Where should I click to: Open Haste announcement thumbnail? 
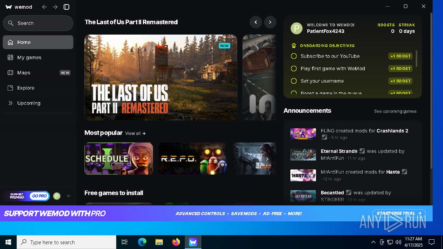(303, 175)
